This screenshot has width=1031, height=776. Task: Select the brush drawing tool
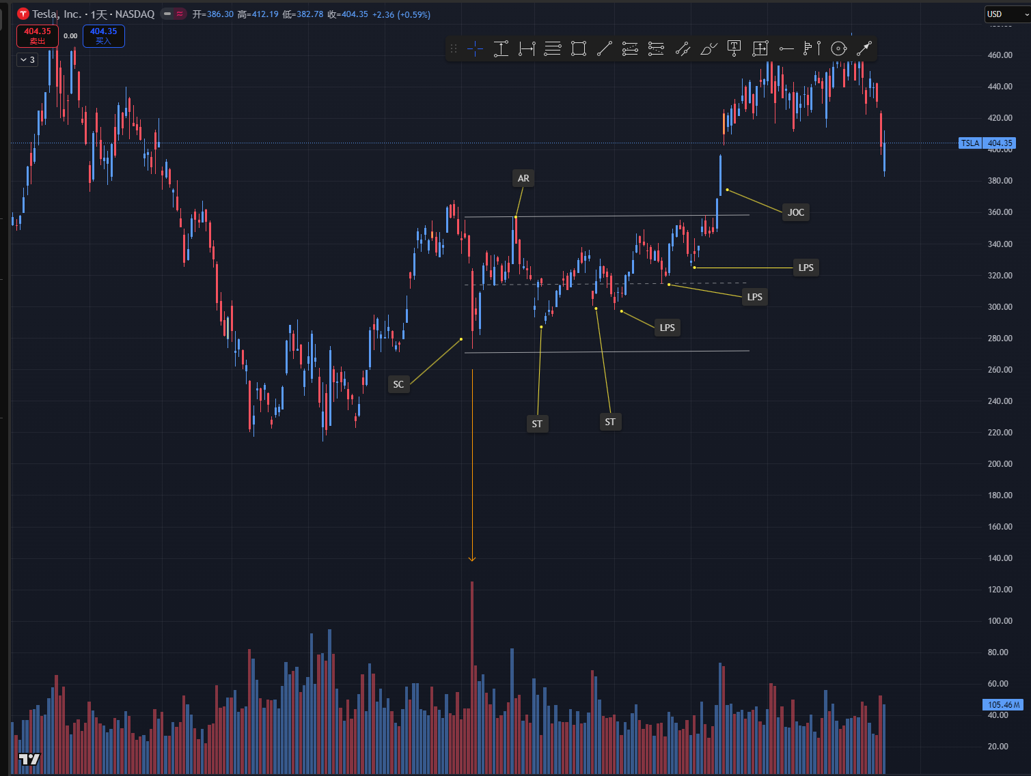pyautogui.click(x=709, y=48)
